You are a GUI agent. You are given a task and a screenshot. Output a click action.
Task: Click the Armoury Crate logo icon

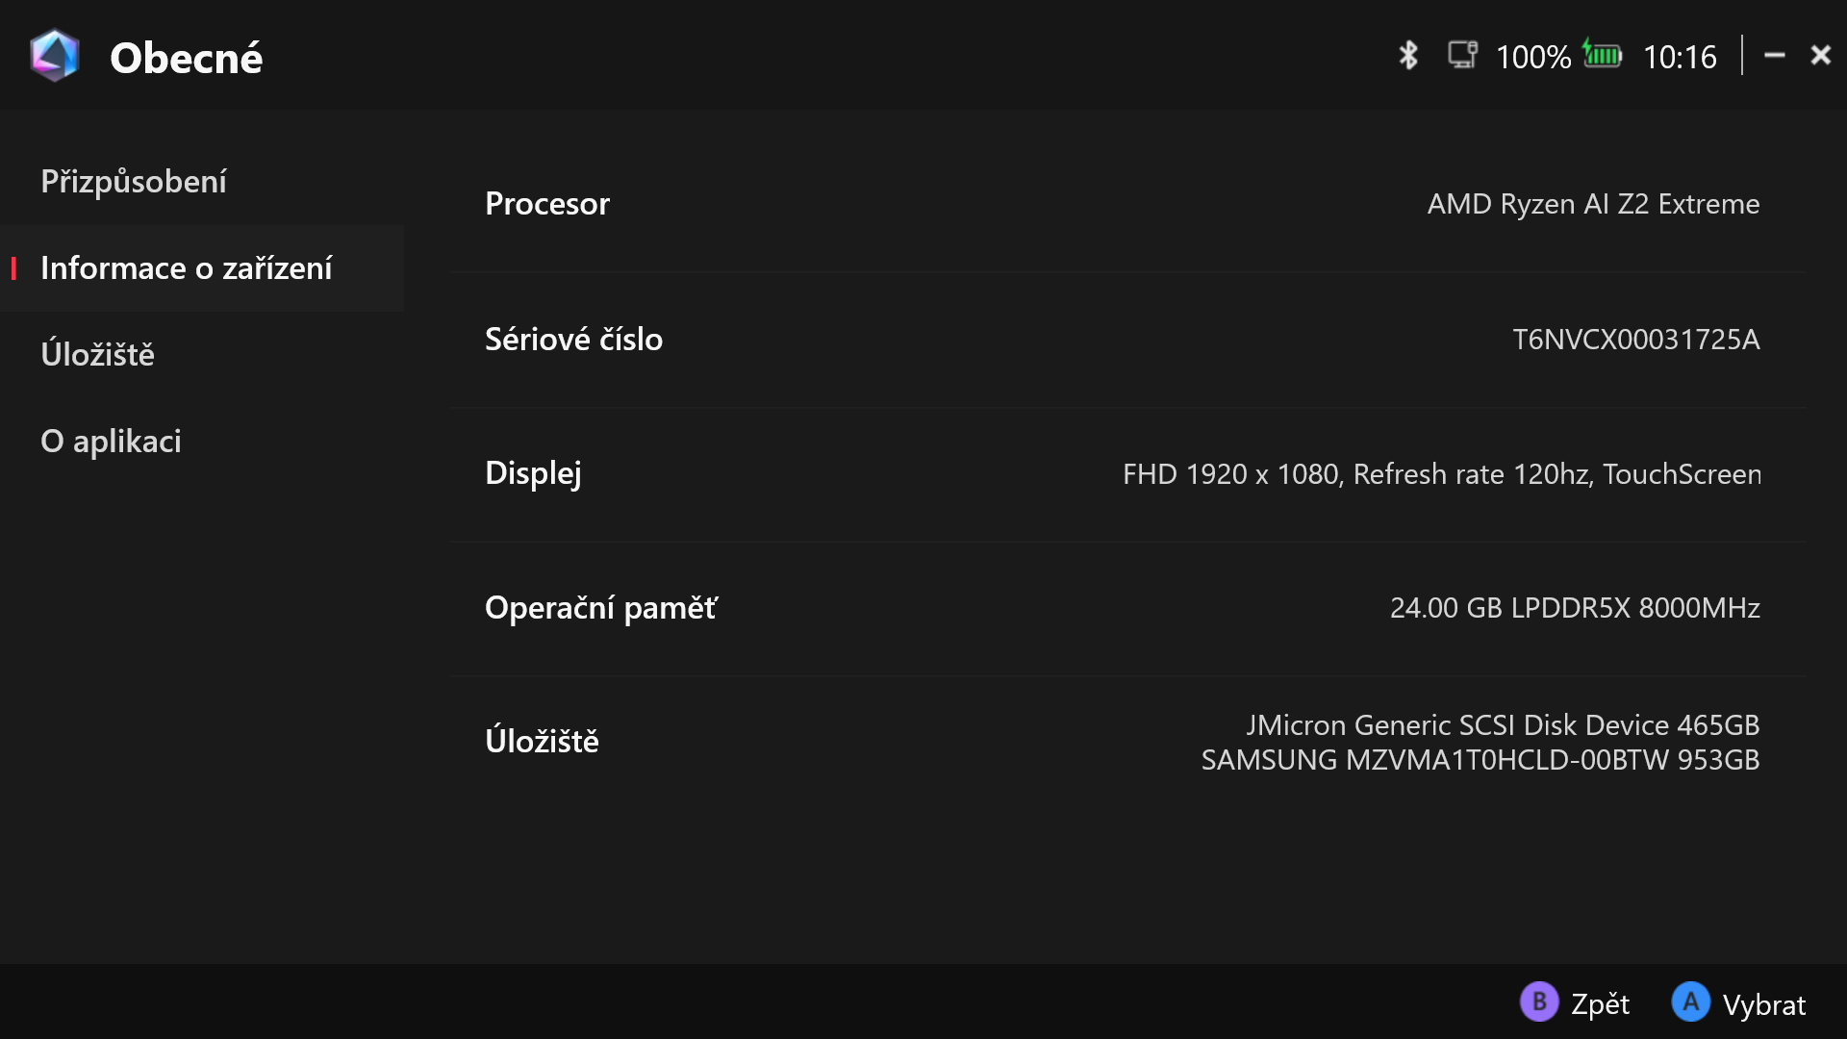tap(54, 56)
